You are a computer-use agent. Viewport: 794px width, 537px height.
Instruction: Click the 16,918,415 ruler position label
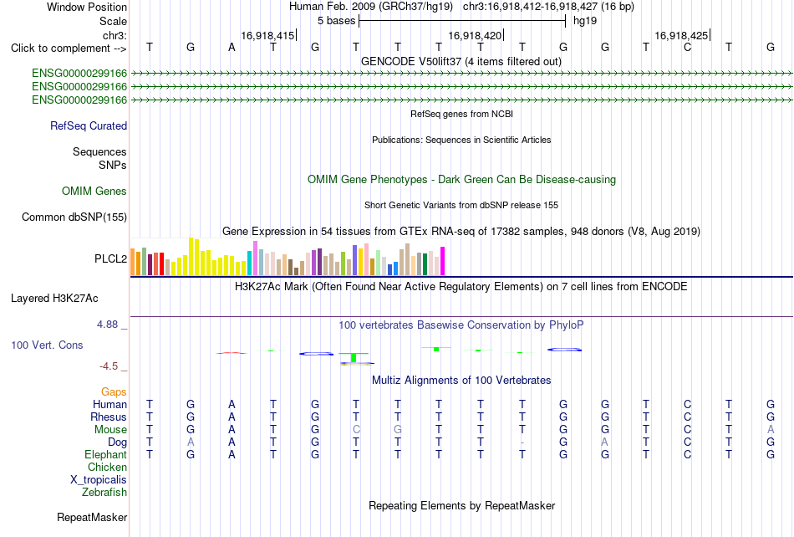click(x=267, y=35)
